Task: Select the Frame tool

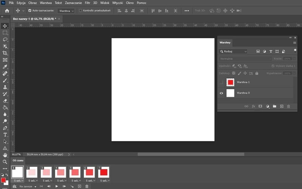Action: (5, 60)
